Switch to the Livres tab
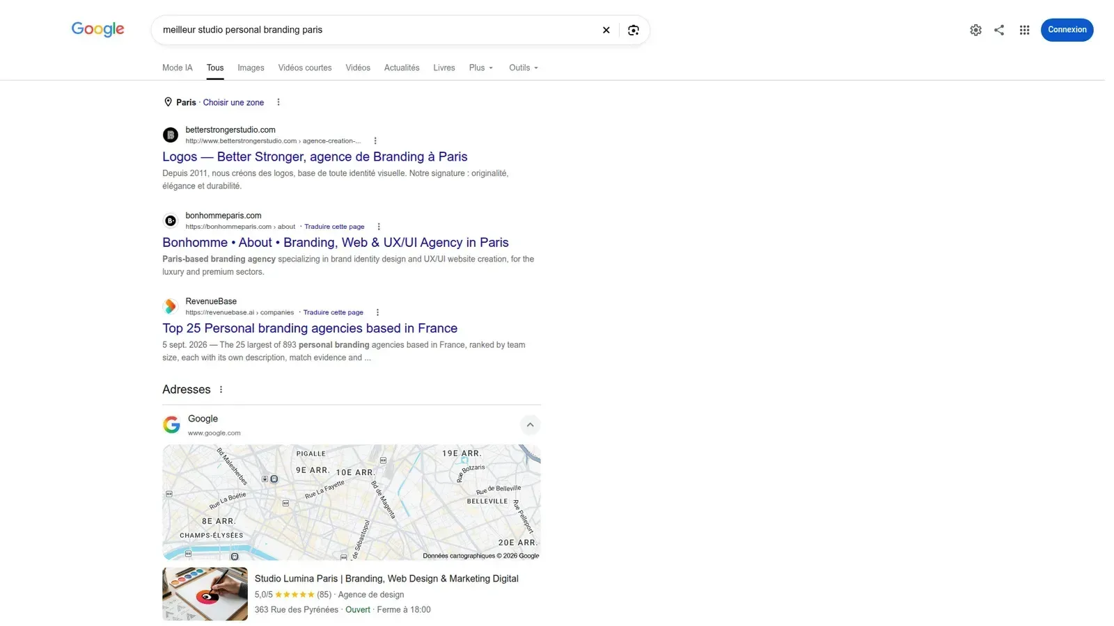1114x626 pixels. click(x=444, y=67)
